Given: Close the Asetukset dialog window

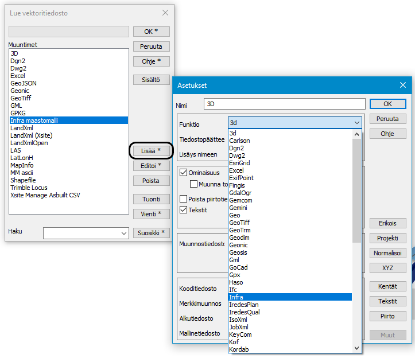Looking at the screenshot, I should (x=403, y=85).
